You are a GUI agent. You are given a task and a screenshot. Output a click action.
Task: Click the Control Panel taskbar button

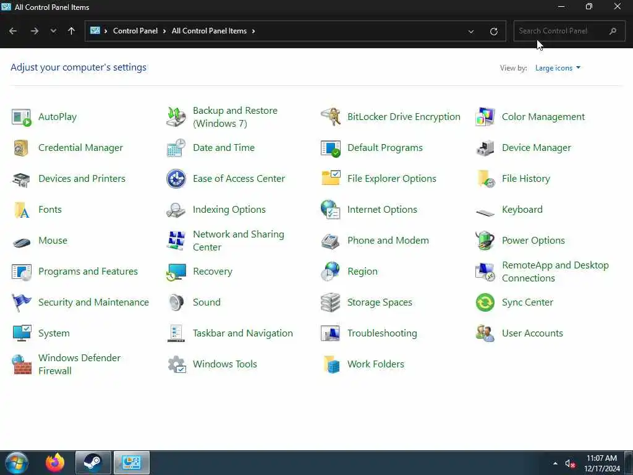pyautogui.click(x=132, y=463)
